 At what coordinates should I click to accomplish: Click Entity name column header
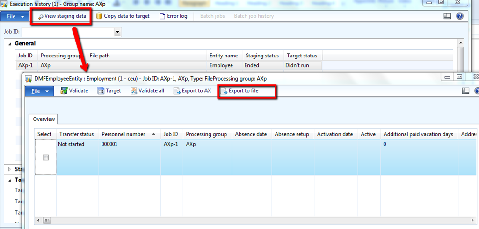pyautogui.click(x=225, y=56)
